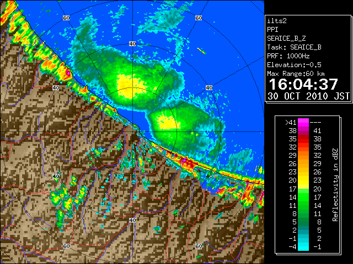The image size is (353, 264).
Task: Pick the magenta >41 dBZ legend swatch
Action: point(303,122)
